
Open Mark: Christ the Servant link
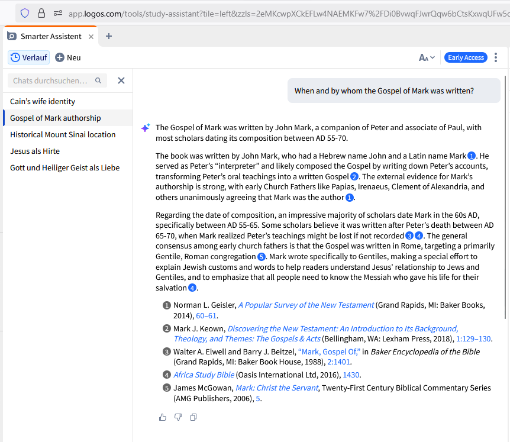(x=277, y=388)
